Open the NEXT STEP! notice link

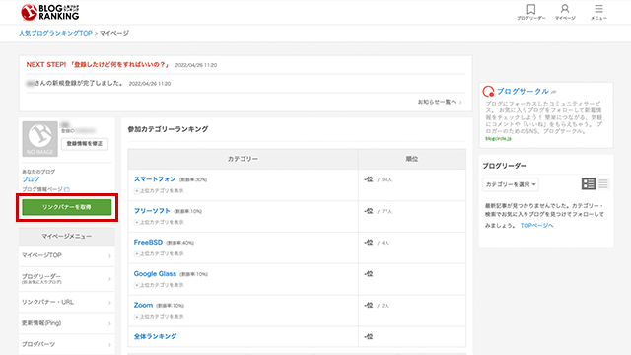coord(98,65)
